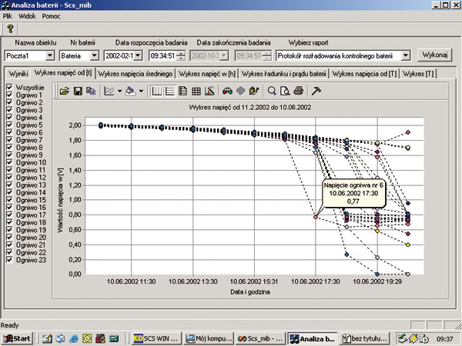462x346 pixels.
Task: Click the Mój komputer taskbar button
Action: tap(209, 338)
